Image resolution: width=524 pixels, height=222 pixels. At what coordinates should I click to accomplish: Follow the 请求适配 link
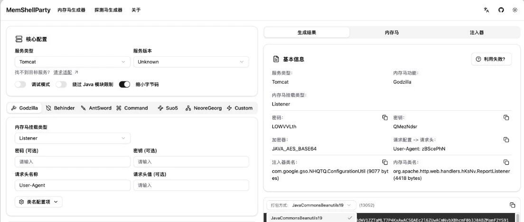click(x=63, y=72)
